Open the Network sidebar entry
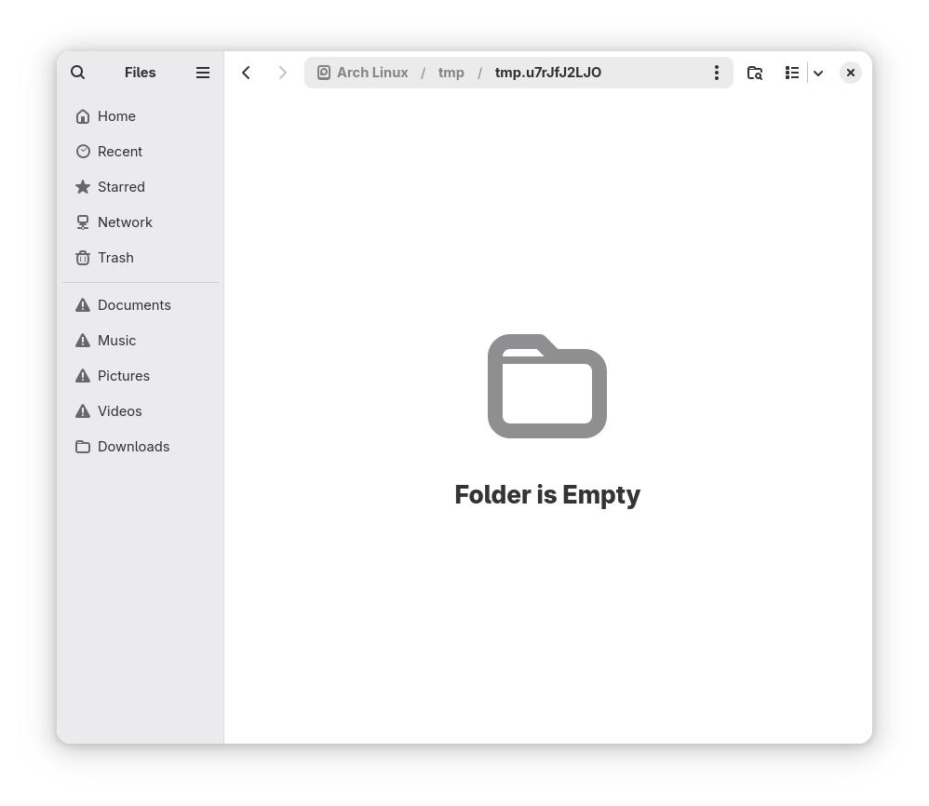 tap(141, 222)
